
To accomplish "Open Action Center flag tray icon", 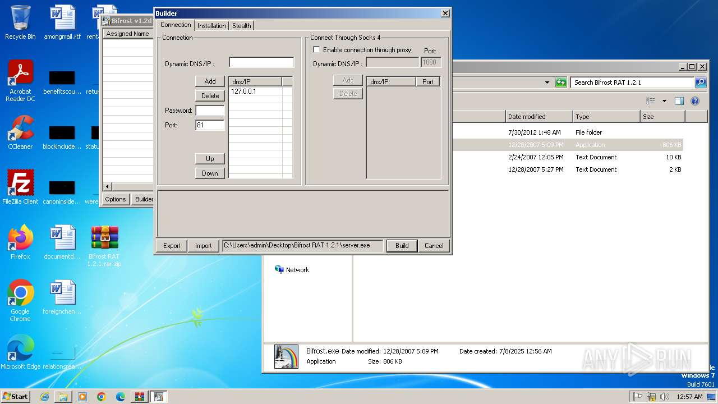I will coord(637,397).
